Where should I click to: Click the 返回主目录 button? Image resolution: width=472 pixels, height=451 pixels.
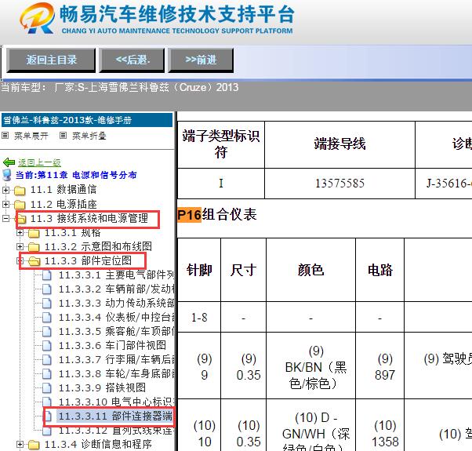pos(51,60)
